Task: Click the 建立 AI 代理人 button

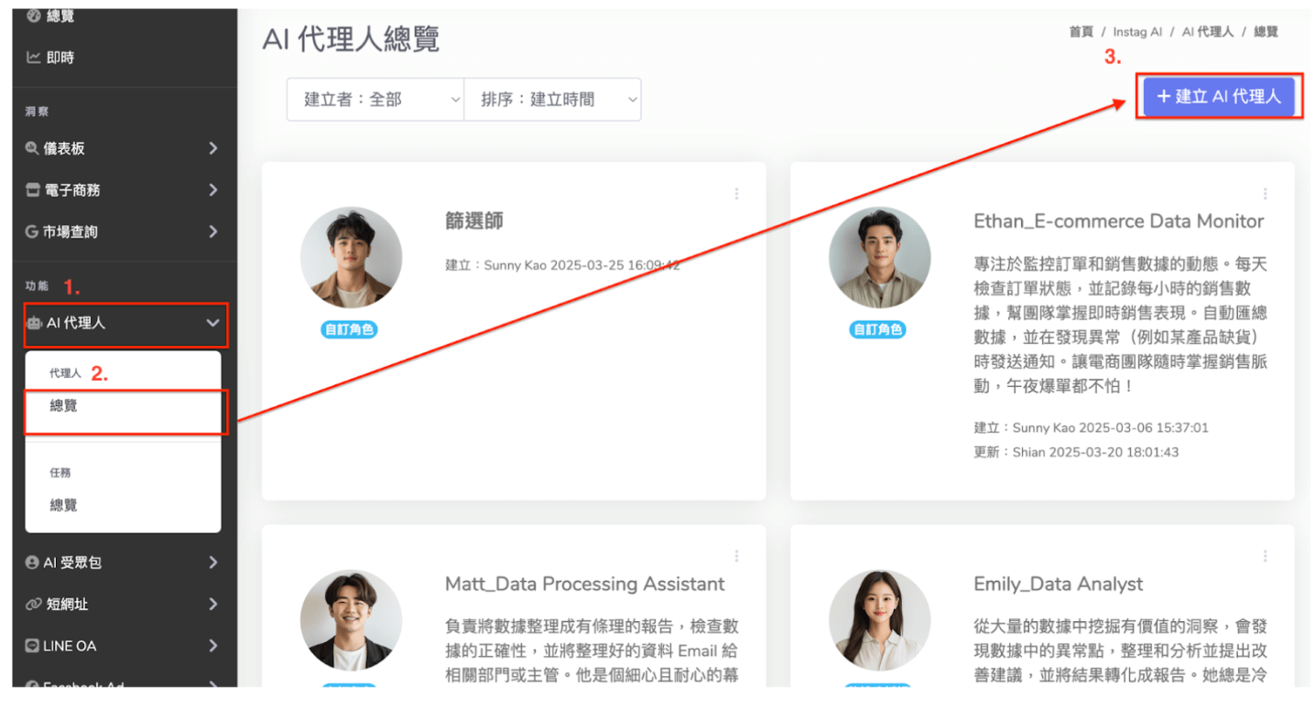Action: coord(1218,96)
